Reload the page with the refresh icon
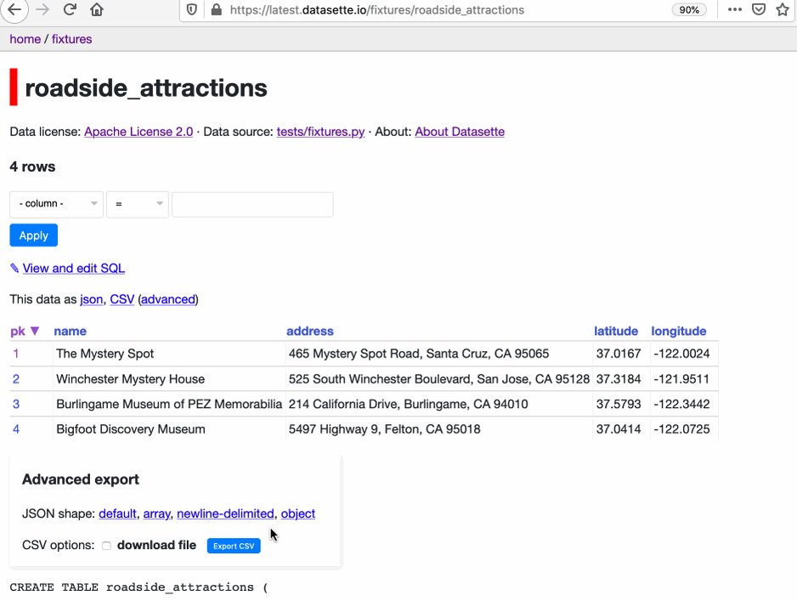 70,9
